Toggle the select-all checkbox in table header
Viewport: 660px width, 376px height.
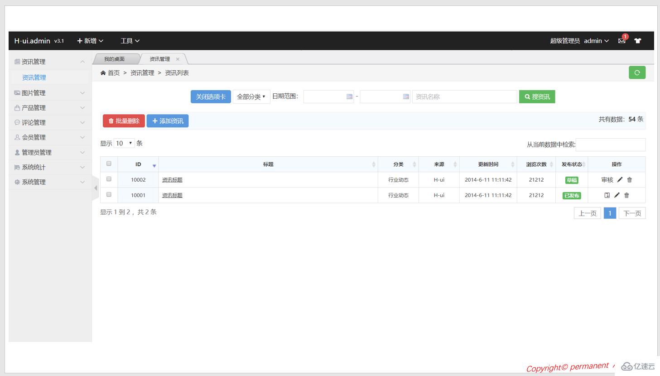[109, 164]
